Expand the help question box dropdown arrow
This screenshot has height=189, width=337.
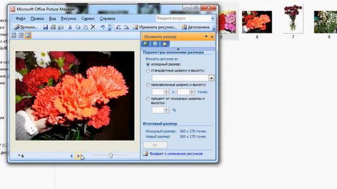coord(213,19)
